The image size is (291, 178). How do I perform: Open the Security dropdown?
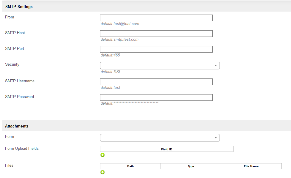(160, 66)
